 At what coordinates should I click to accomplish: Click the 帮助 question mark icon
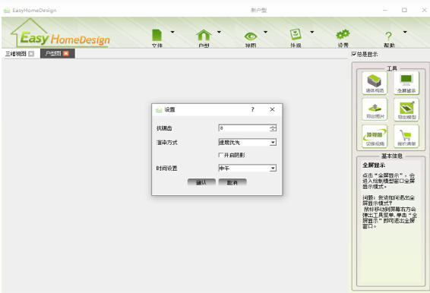point(388,36)
